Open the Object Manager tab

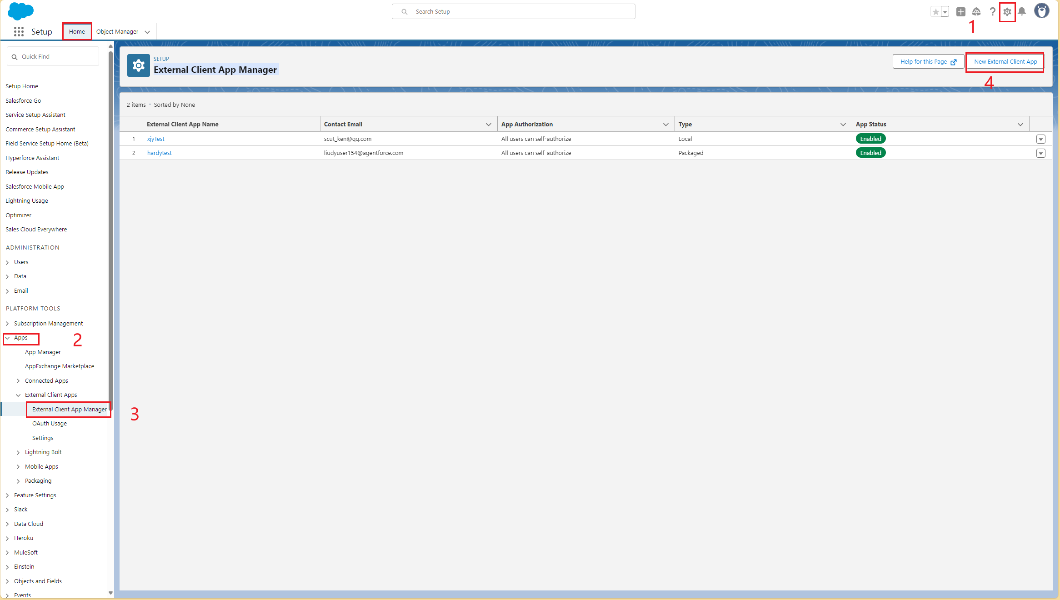click(117, 31)
